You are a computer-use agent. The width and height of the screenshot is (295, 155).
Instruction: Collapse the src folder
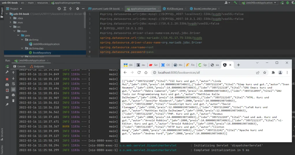10,27
